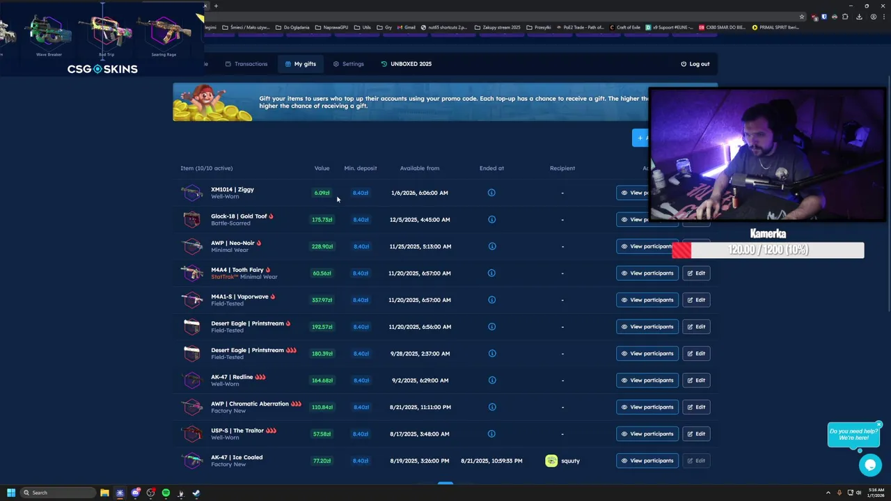Switch to the Settings tab

pos(348,64)
